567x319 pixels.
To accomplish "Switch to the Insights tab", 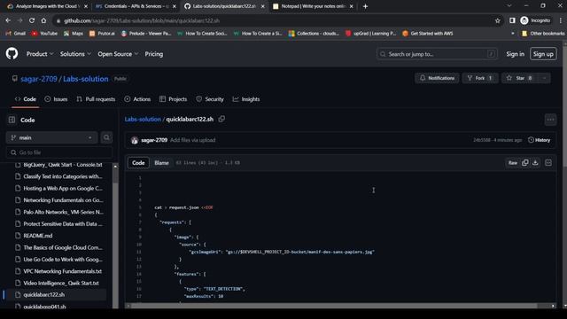I will point(246,99).
